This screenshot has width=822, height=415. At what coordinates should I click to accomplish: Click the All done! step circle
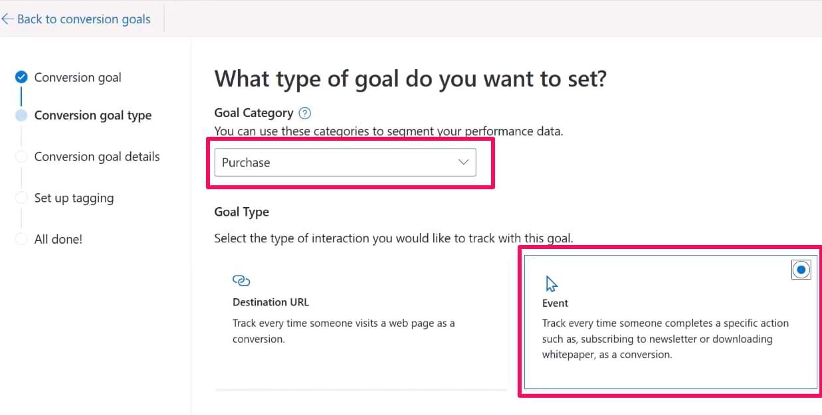[x=21, y=239]
